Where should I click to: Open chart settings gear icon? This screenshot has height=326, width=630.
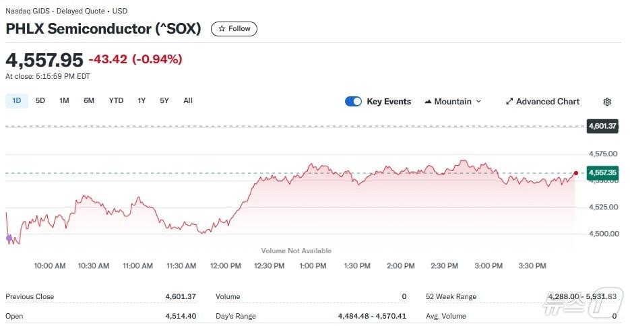point(607,102)
